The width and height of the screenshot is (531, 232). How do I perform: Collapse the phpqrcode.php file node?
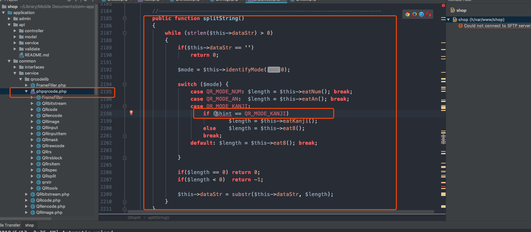coord(26,91)
